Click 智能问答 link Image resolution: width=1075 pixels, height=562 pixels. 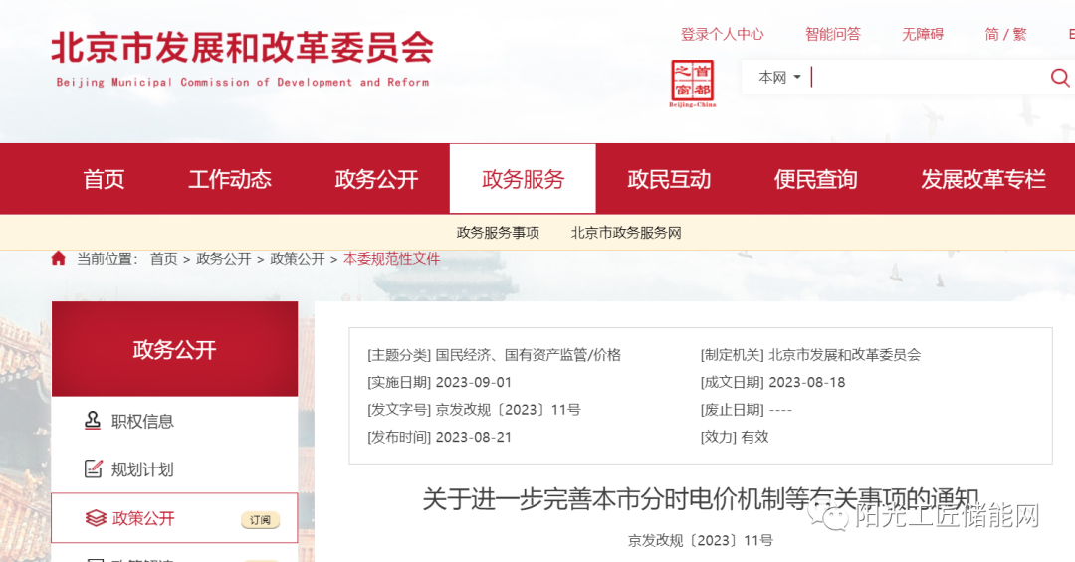coord(832,34)
